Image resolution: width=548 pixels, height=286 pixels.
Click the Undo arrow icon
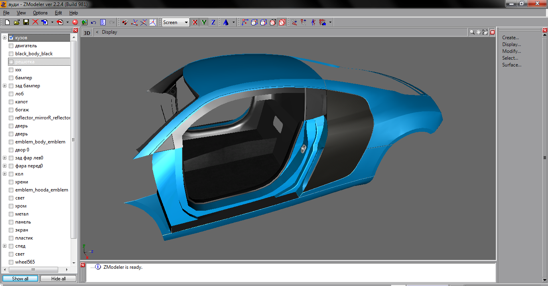click(93, 22)
